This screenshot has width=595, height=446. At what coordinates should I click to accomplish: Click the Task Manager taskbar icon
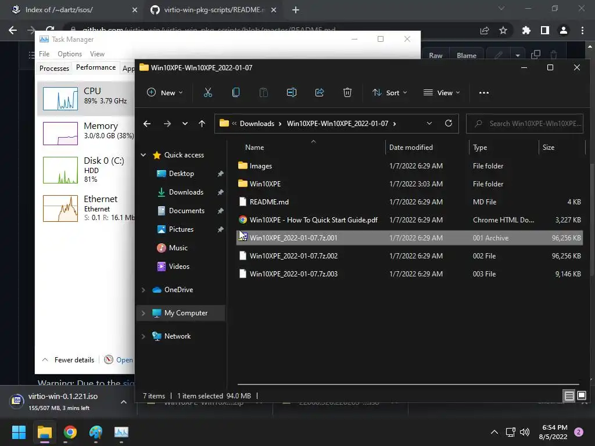tap(121, 432)
